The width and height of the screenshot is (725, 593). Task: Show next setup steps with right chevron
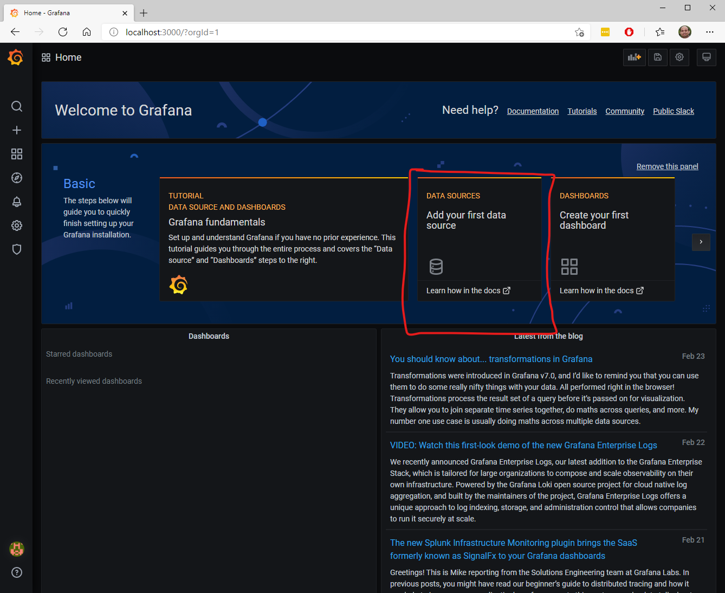(x=701, y=242)
